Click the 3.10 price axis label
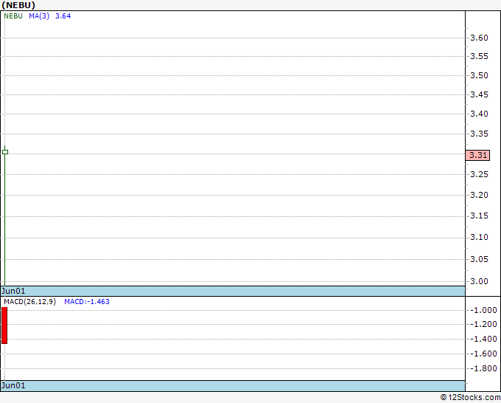This screenshot has height=403, width=501. coord(480,237)
